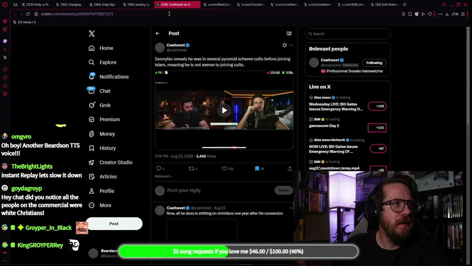Viewport: 472px width, 266px height.
Task: Switch to the x.com/SSRI_Koz tab
Action: coord(351,5)
